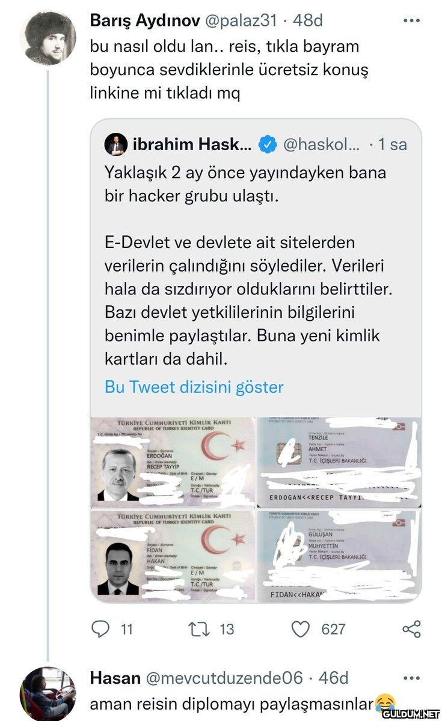
Task: Open Barış Aydınov's profile avatar
Action: [x=48, y=38]
